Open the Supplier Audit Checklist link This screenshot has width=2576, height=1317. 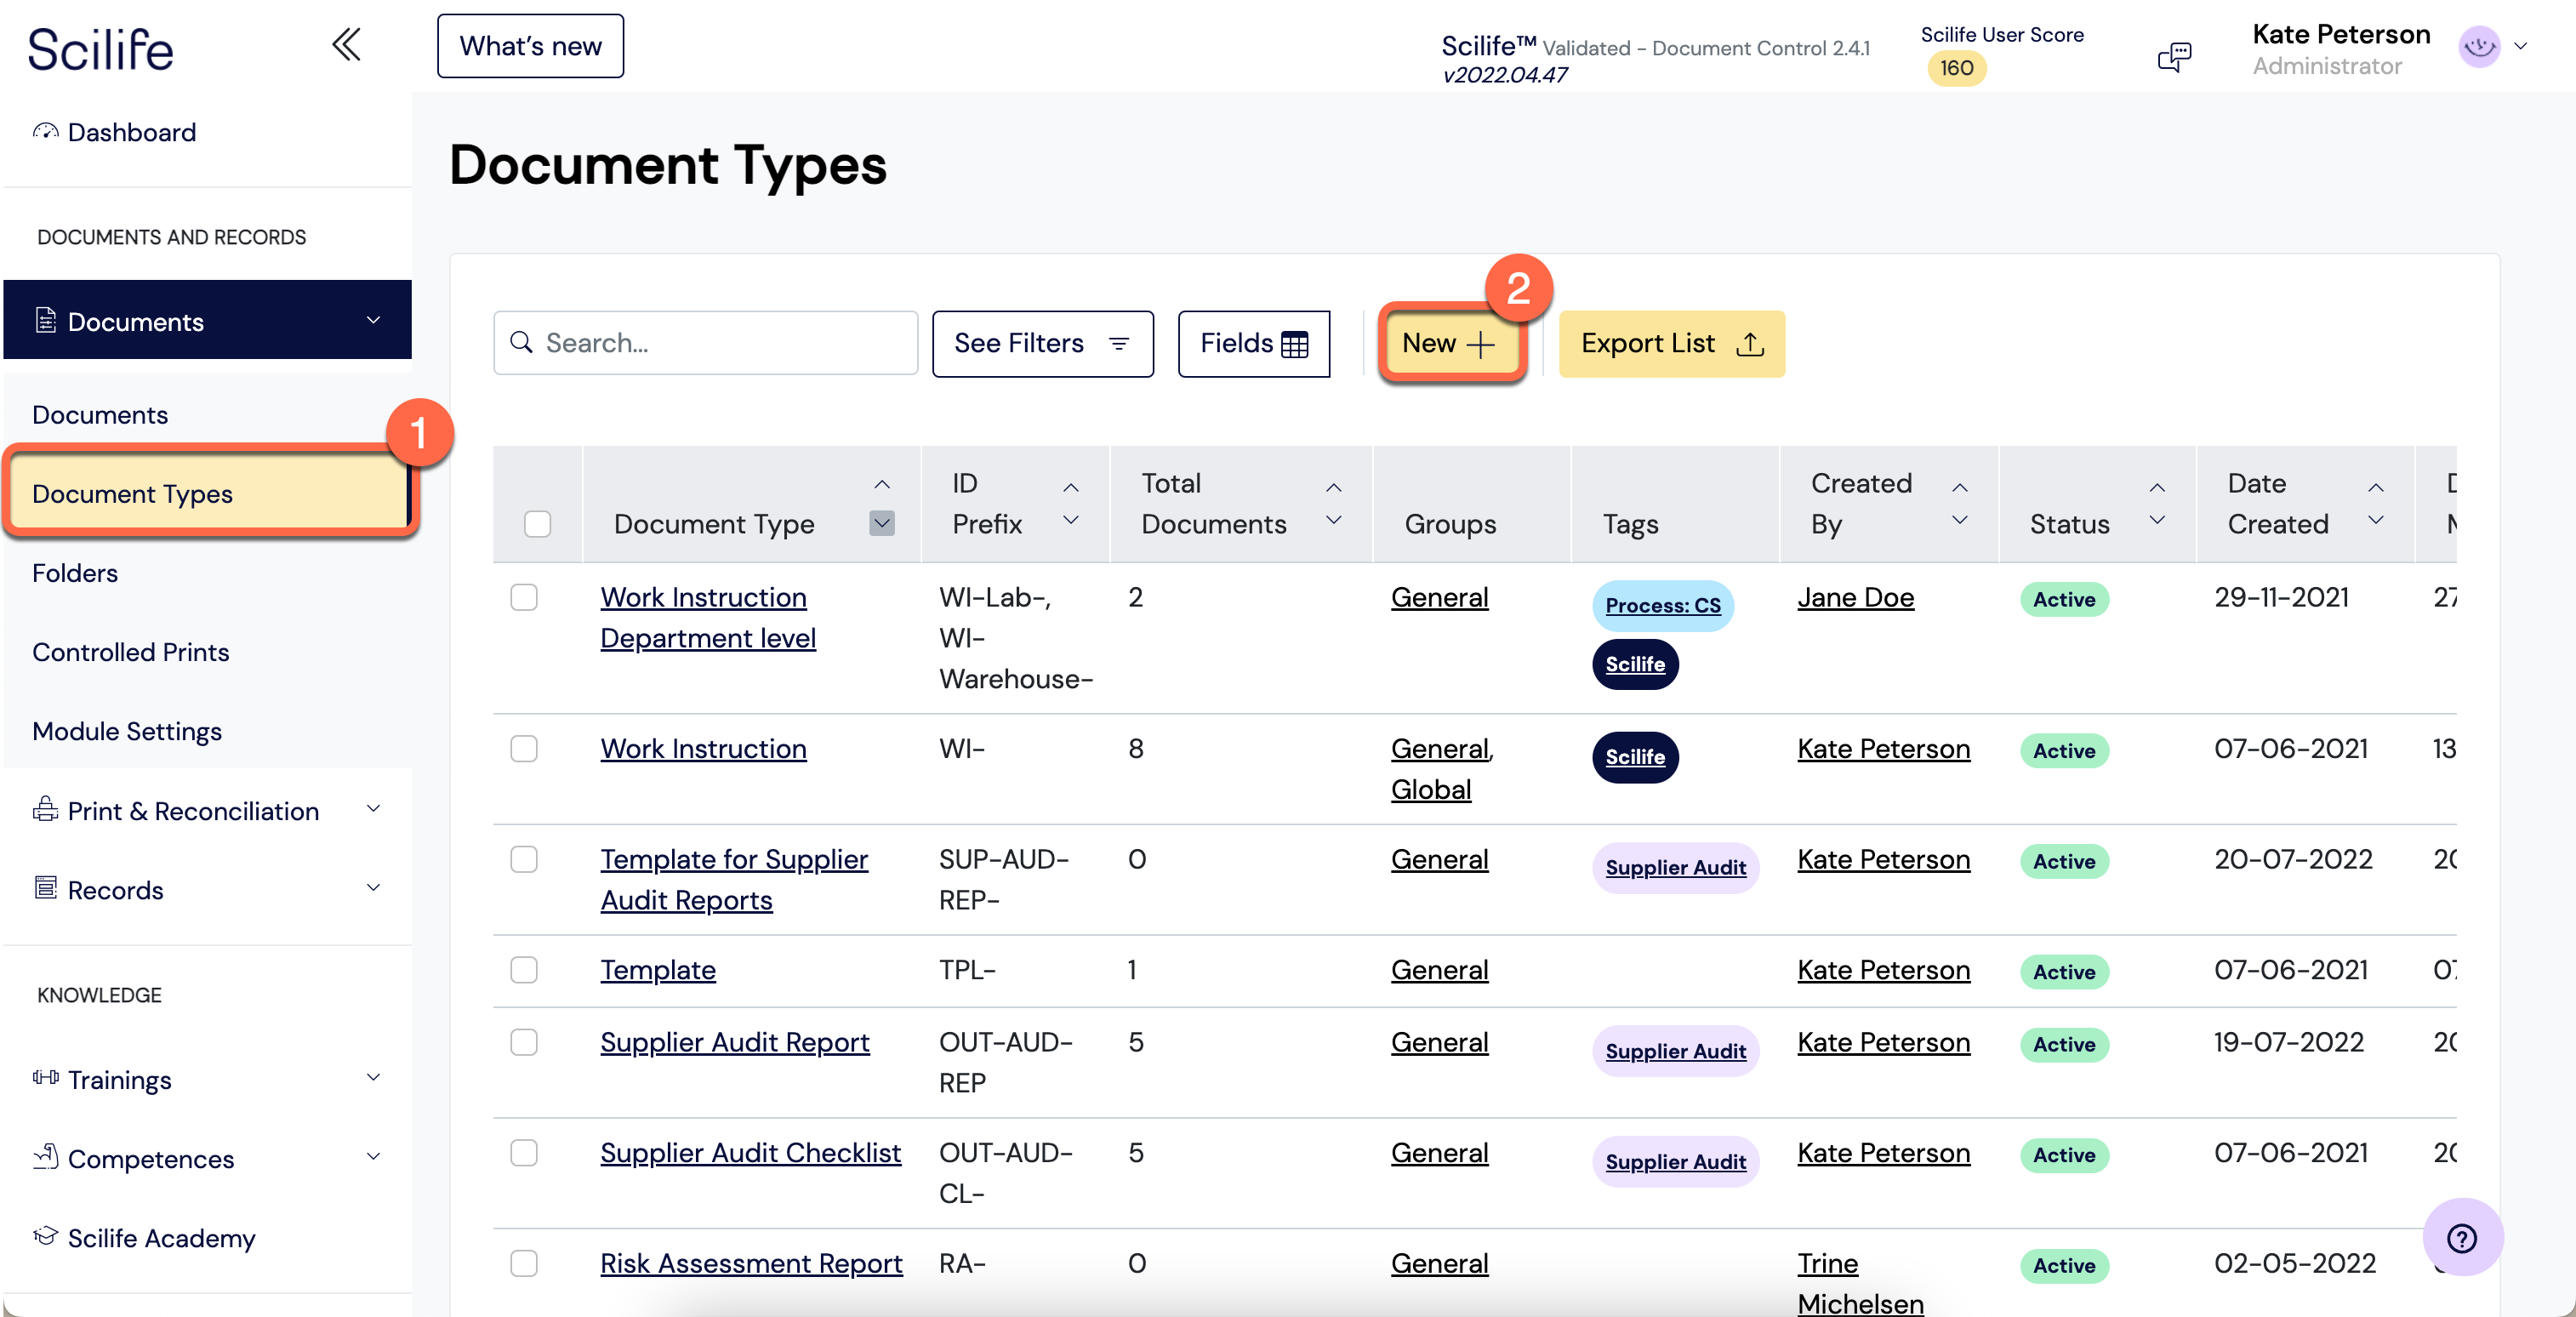(750, 1152)
